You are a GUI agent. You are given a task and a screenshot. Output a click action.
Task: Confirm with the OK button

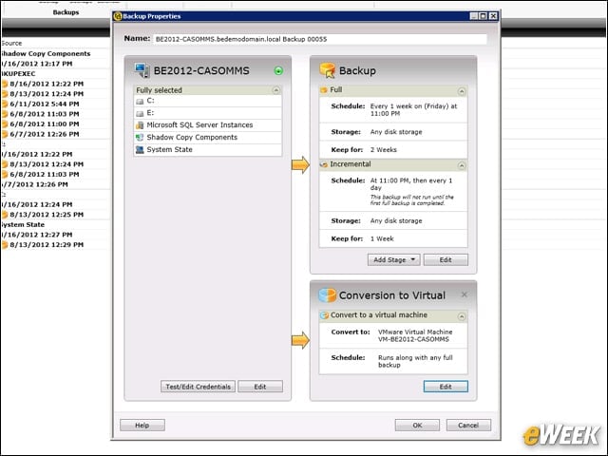coord(417,425)
